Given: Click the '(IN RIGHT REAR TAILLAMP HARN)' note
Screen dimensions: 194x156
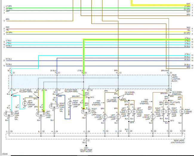Looking at the screenshot, I should coord(71,91).
